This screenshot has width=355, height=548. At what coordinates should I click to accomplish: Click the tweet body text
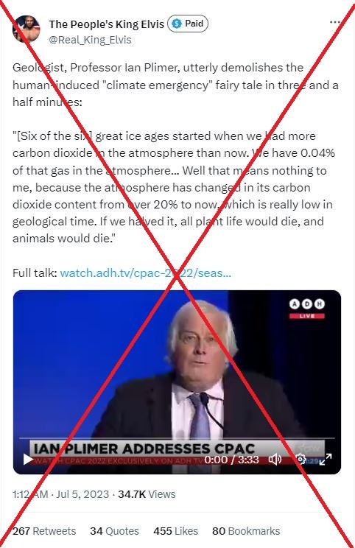pos(175,152)
